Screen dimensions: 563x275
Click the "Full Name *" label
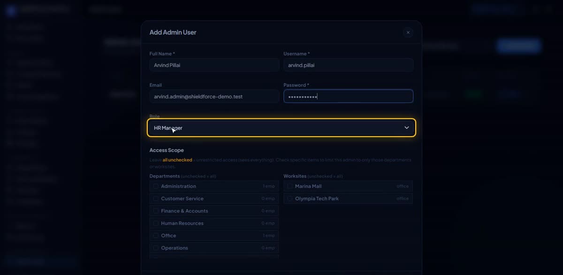162,54
